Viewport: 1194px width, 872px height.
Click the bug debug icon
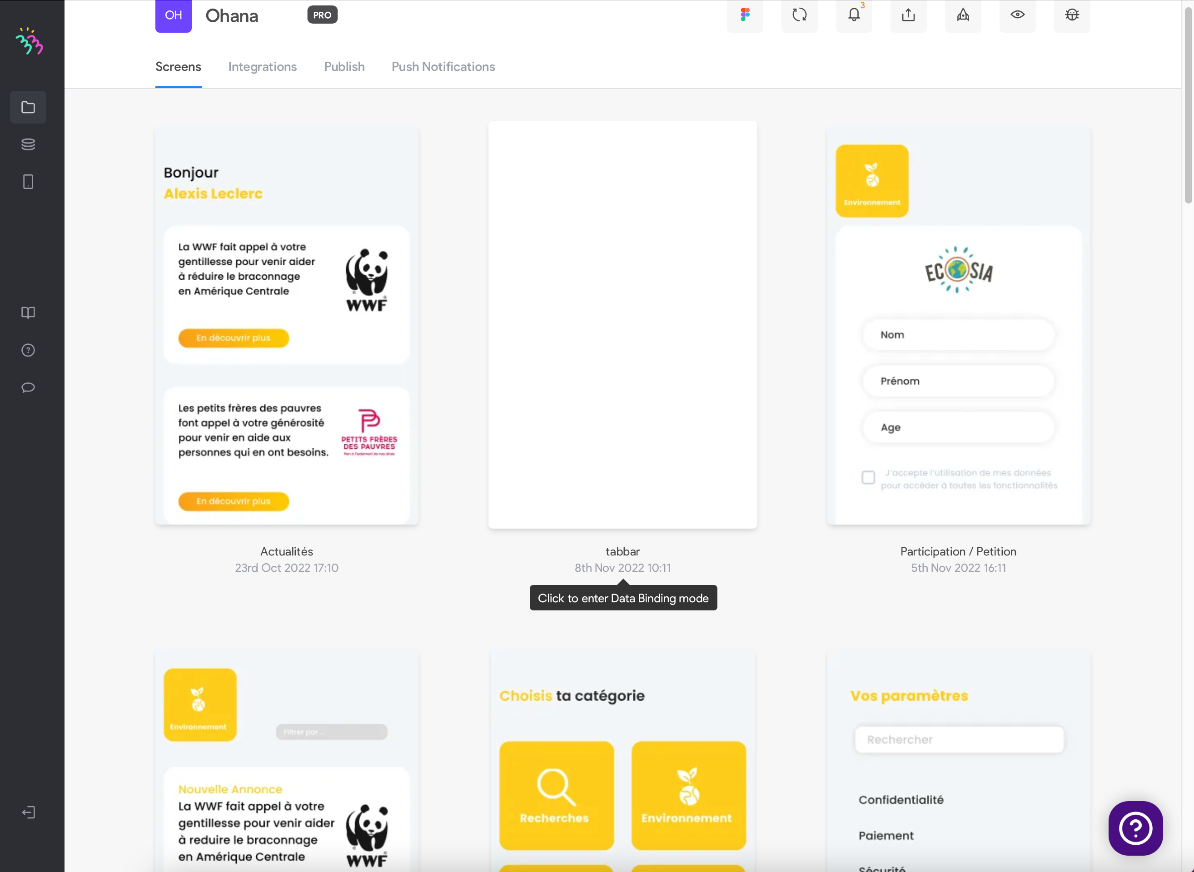(x=1072, y=15)
